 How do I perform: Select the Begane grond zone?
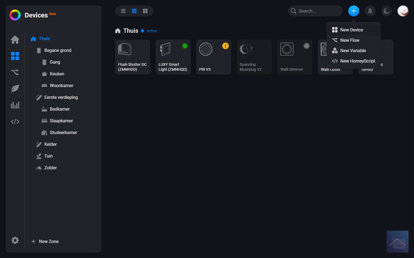point(58,50)
